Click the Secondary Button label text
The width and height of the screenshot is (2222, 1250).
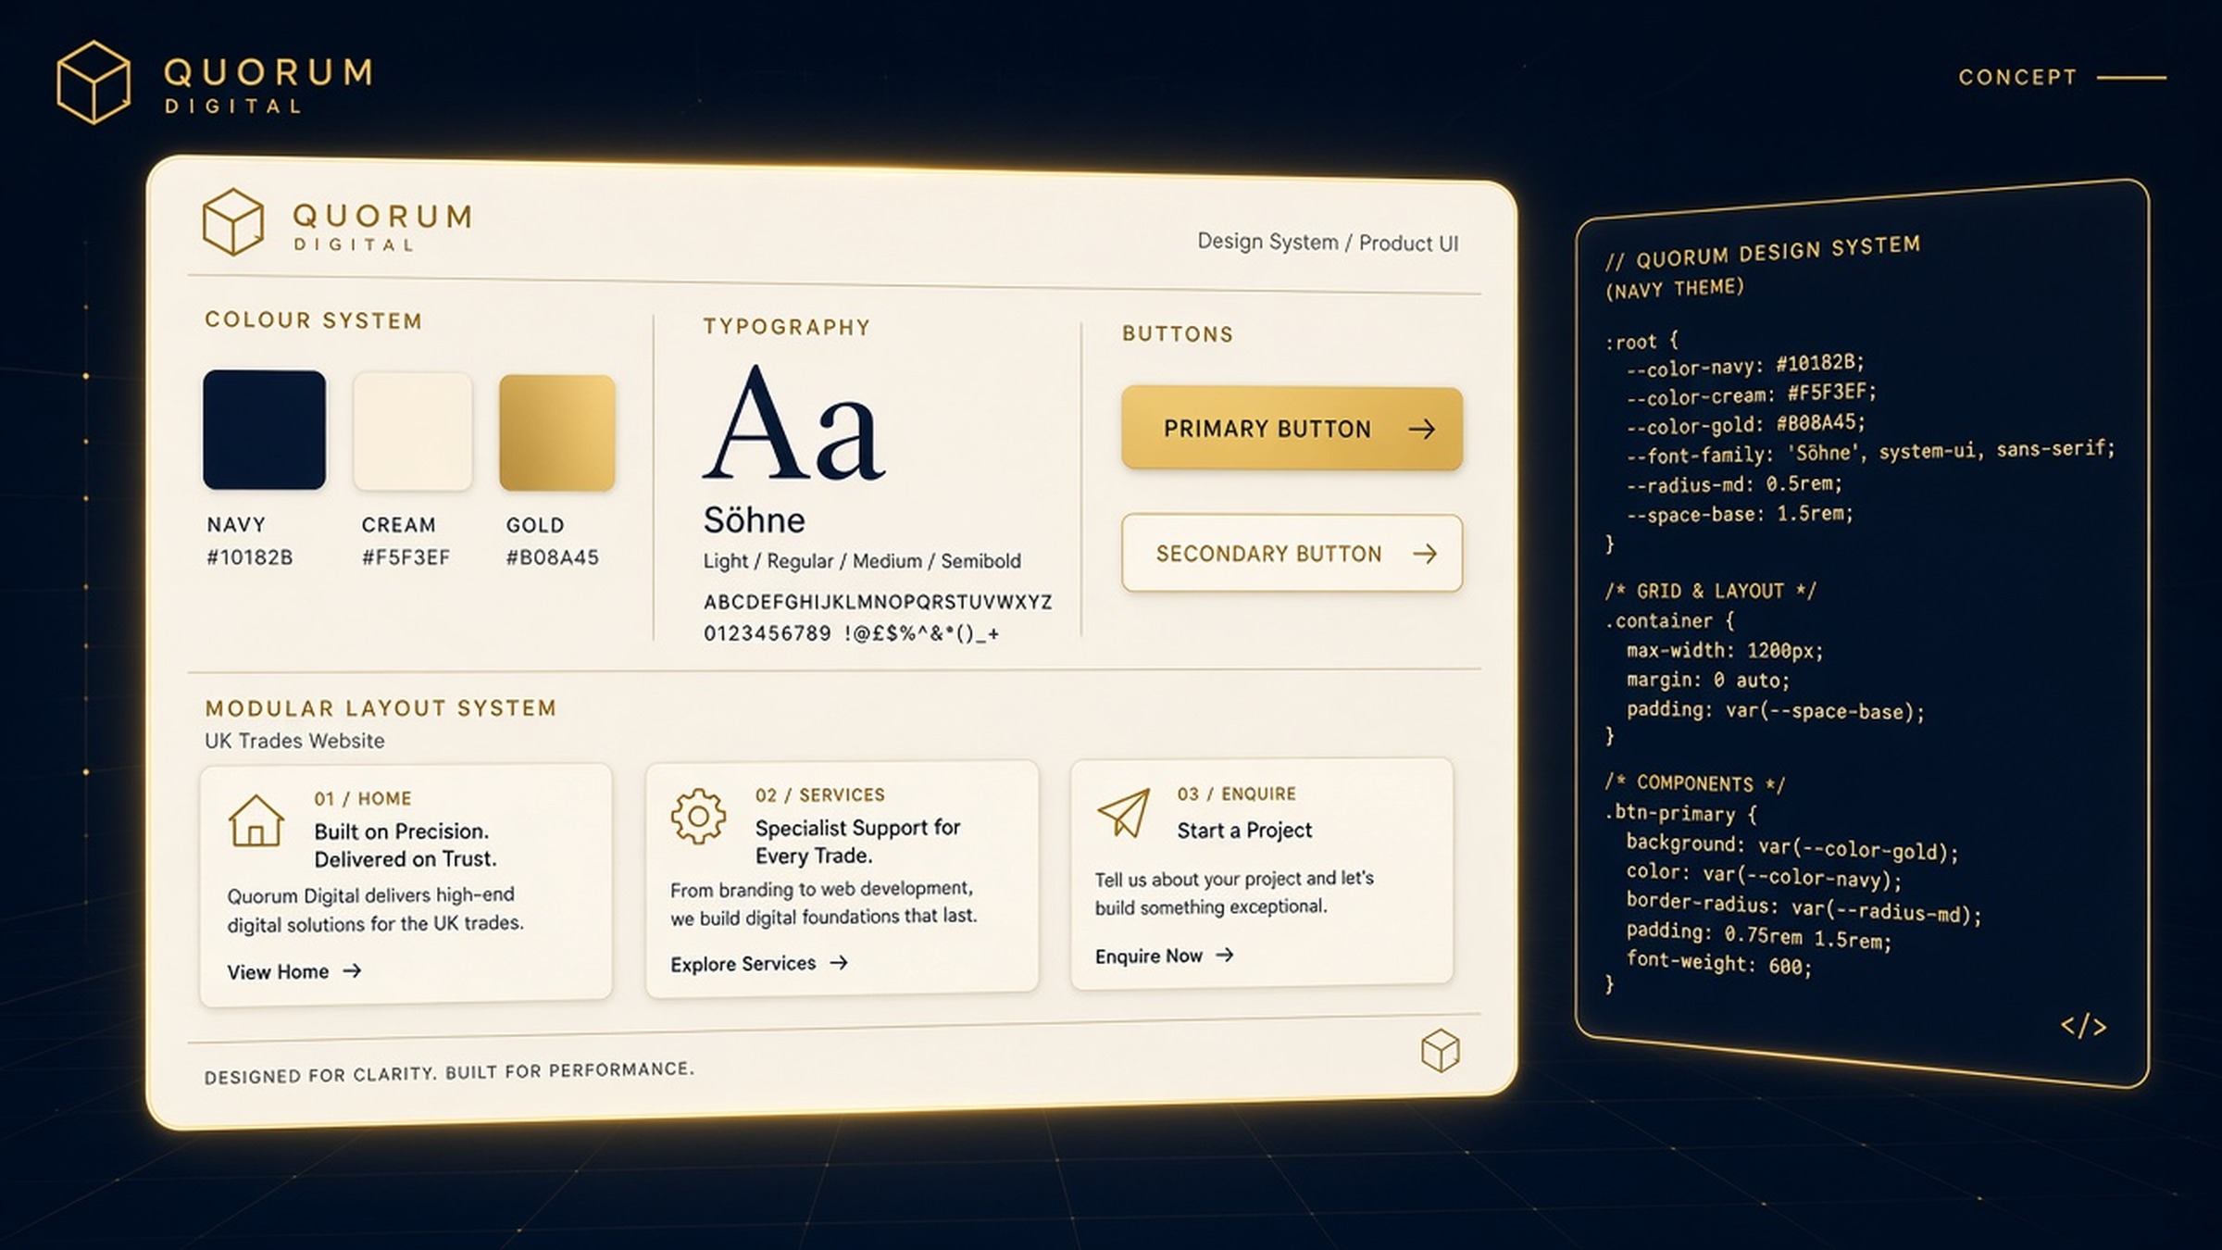[1268, 554]
